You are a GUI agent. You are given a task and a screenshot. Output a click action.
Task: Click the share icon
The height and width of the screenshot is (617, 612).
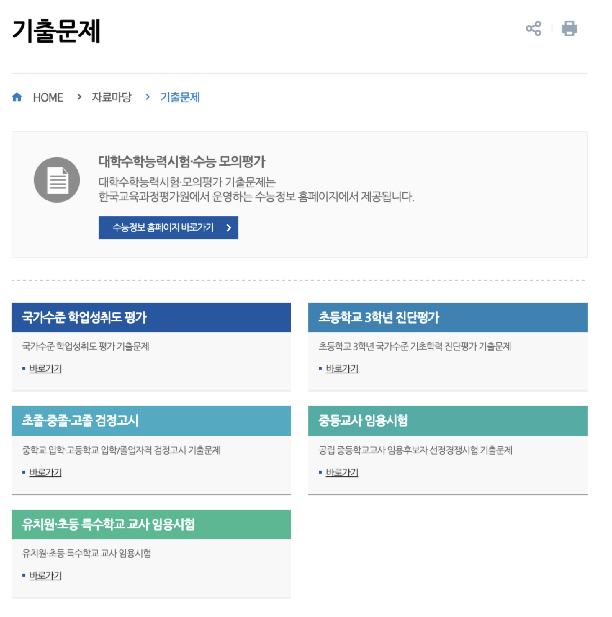(533, 28)
